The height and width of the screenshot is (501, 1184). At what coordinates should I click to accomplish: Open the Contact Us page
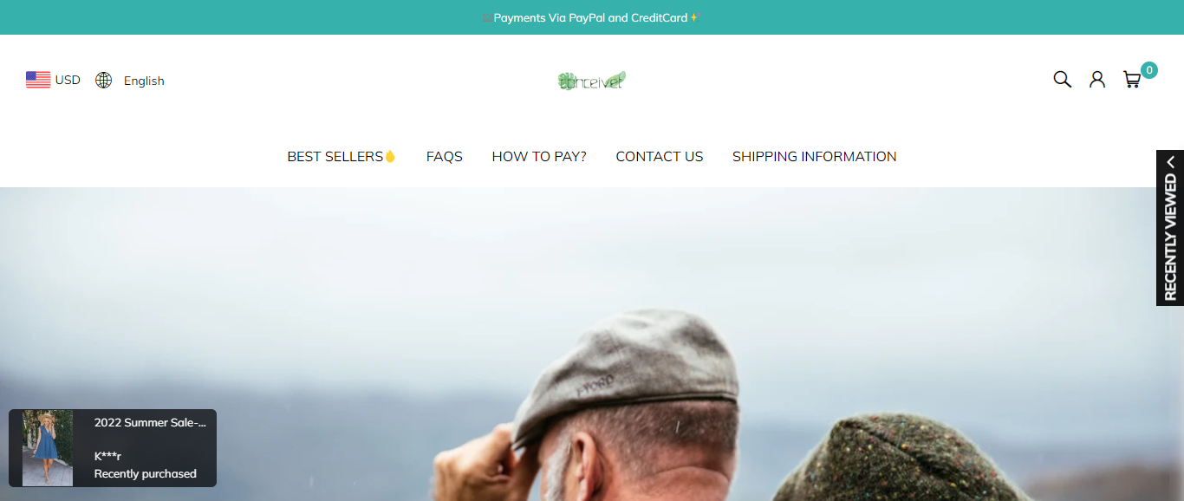click(x=660, y=156)
